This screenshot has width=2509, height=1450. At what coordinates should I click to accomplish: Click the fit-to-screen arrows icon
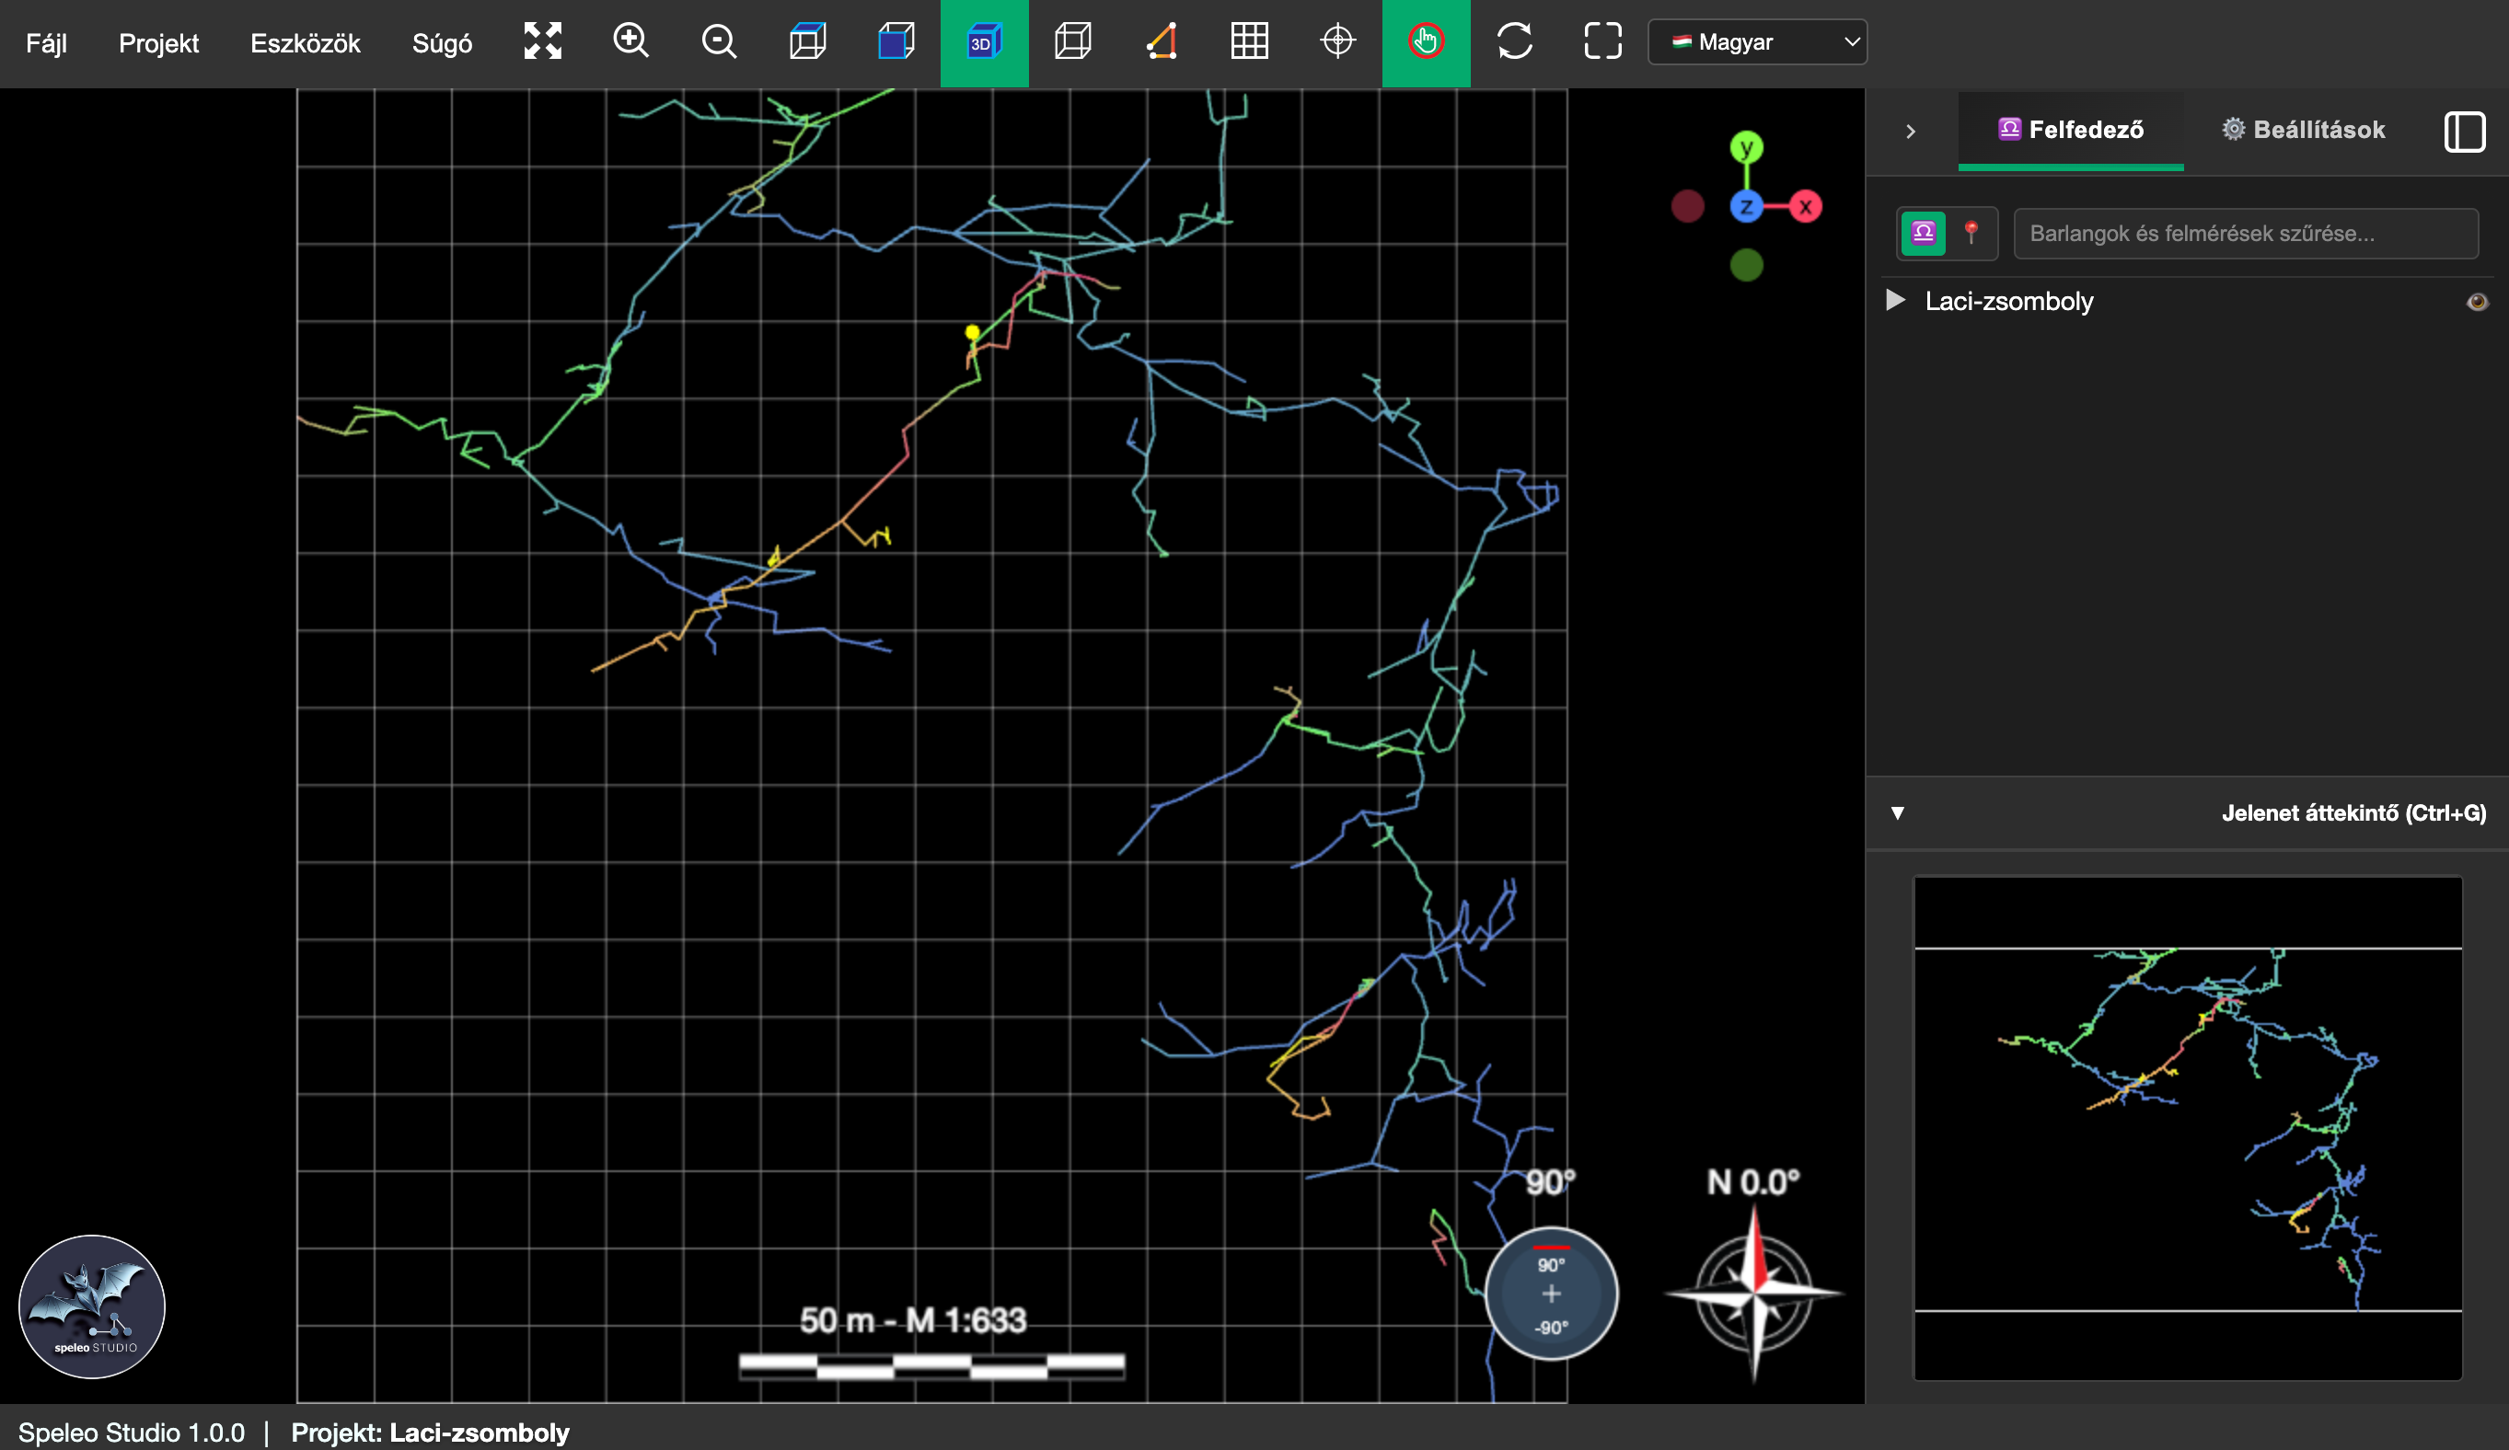tap(543, 41)
